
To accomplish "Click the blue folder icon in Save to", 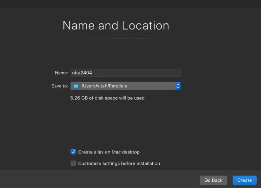I will 76,86.
